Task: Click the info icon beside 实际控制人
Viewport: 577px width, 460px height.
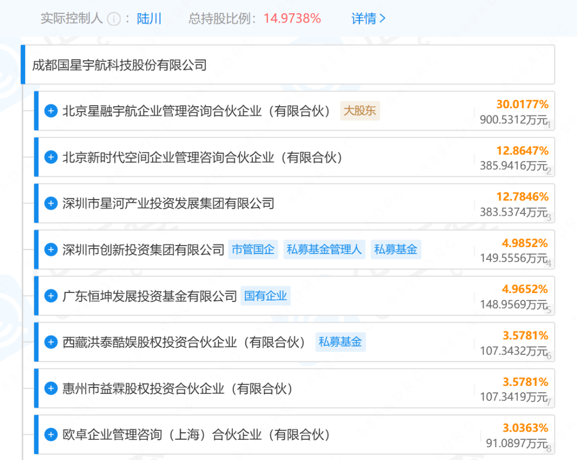Action: (114, 19)
